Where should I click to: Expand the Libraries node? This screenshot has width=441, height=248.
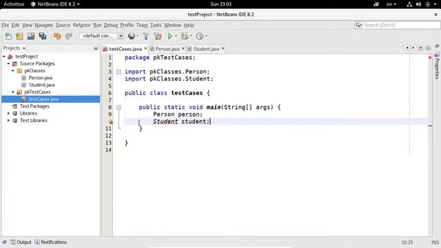point(8,113)
